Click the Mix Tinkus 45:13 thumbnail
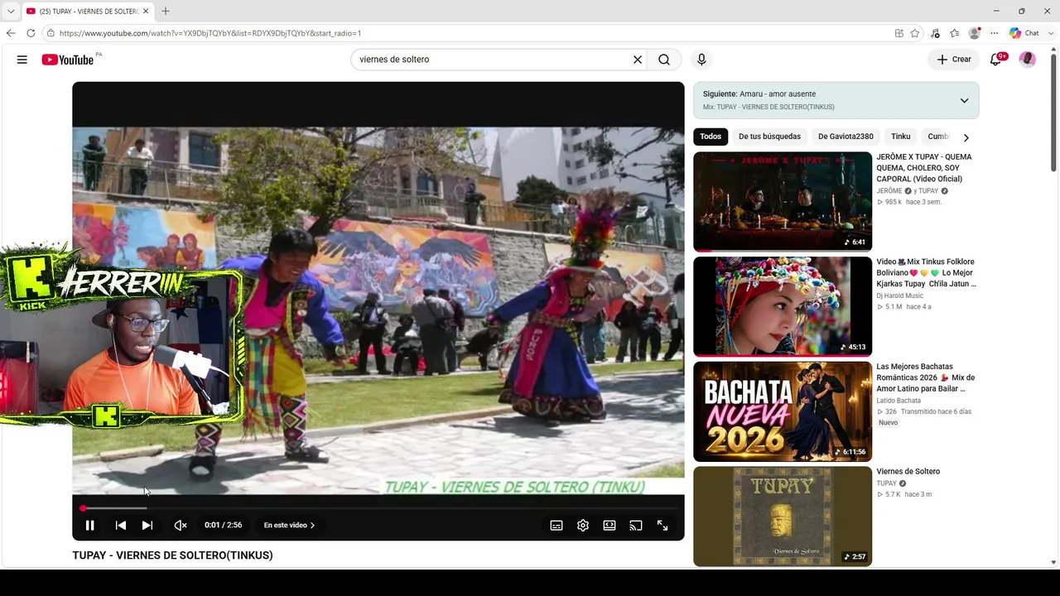1060x596 pixels. click(x=783, y=306)
